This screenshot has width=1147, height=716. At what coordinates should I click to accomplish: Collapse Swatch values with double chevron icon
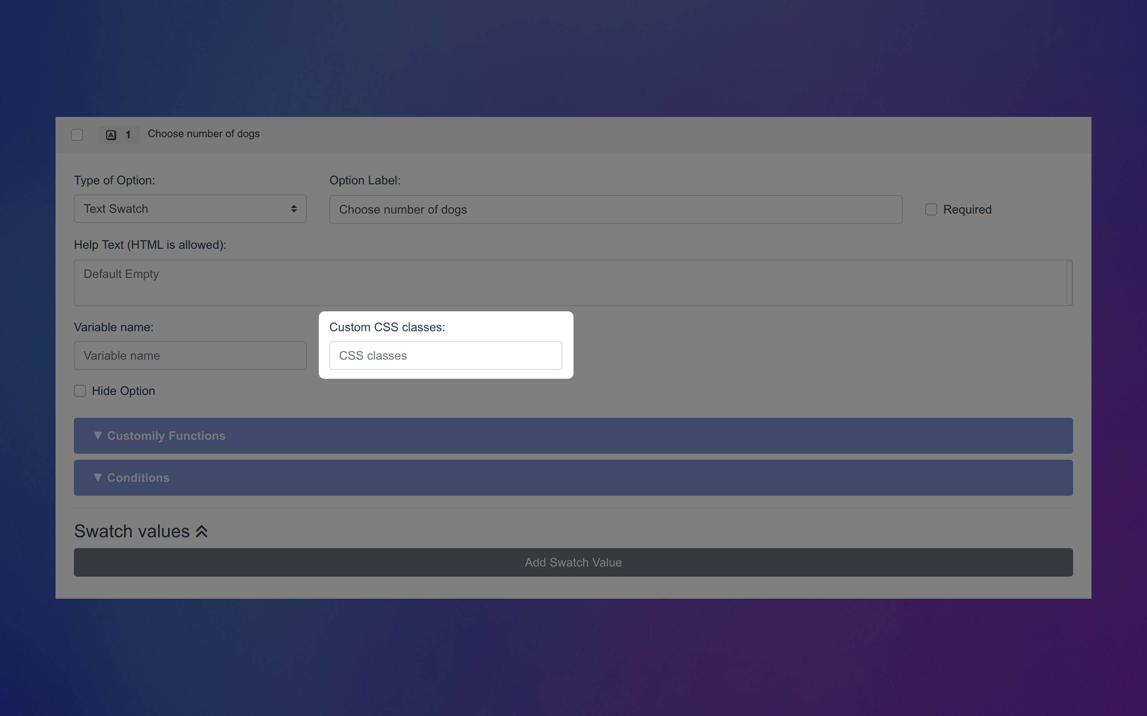click(202, 531)
